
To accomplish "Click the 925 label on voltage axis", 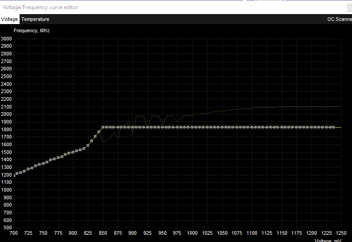I will click(x=148, y=233).
